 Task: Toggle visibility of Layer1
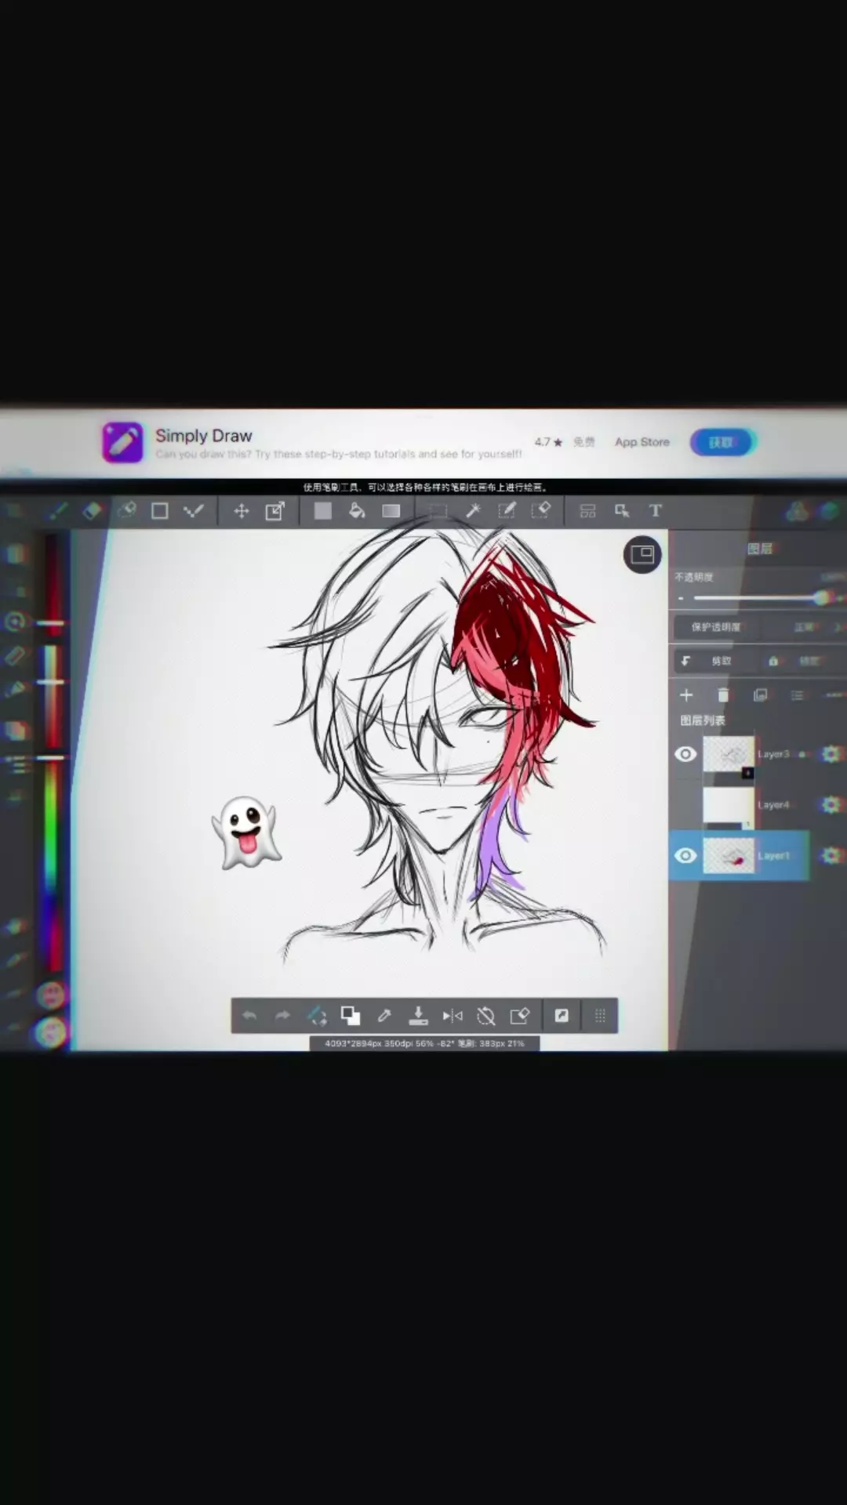click(x=685, y=855)
